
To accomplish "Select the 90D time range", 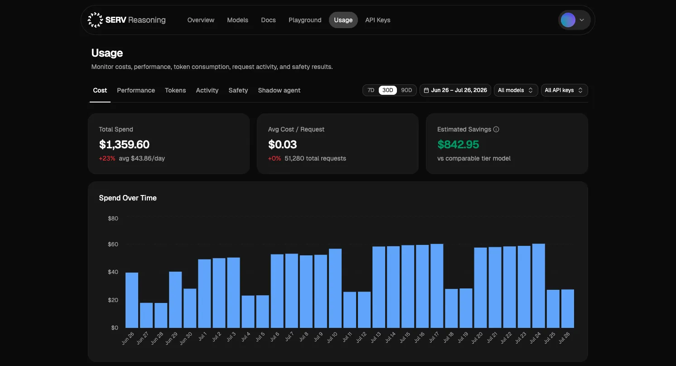I will [406, 90].
